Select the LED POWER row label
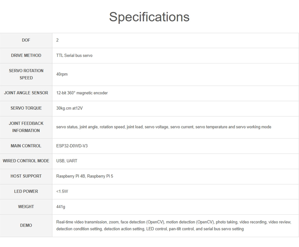 point(26,191)
